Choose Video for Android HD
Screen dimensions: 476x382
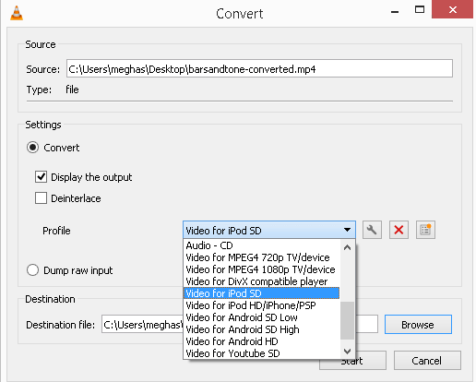tap(262, 341)
